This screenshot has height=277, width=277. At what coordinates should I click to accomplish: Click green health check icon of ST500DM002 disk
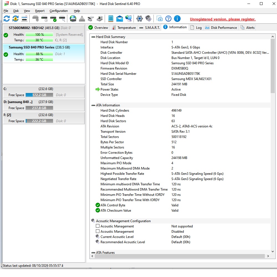(x=6, y=35)
